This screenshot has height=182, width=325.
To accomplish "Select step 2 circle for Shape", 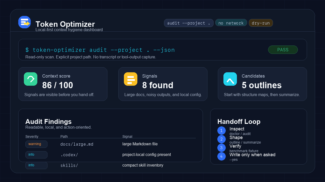I will tap(221, 139).
